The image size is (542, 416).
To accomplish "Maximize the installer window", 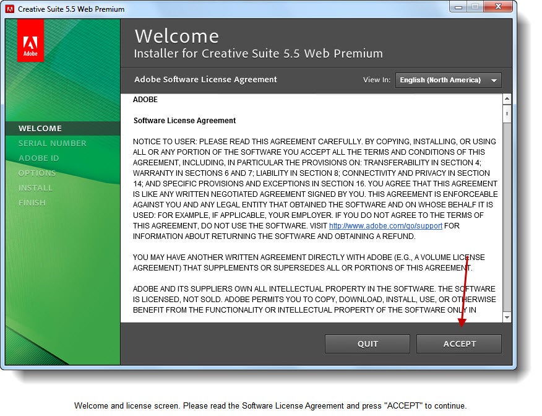I will (475, 7).
